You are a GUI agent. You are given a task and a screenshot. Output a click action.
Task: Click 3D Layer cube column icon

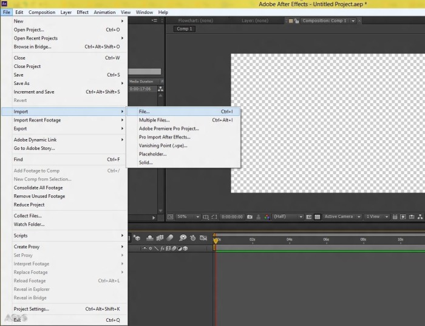click(185, 248)
